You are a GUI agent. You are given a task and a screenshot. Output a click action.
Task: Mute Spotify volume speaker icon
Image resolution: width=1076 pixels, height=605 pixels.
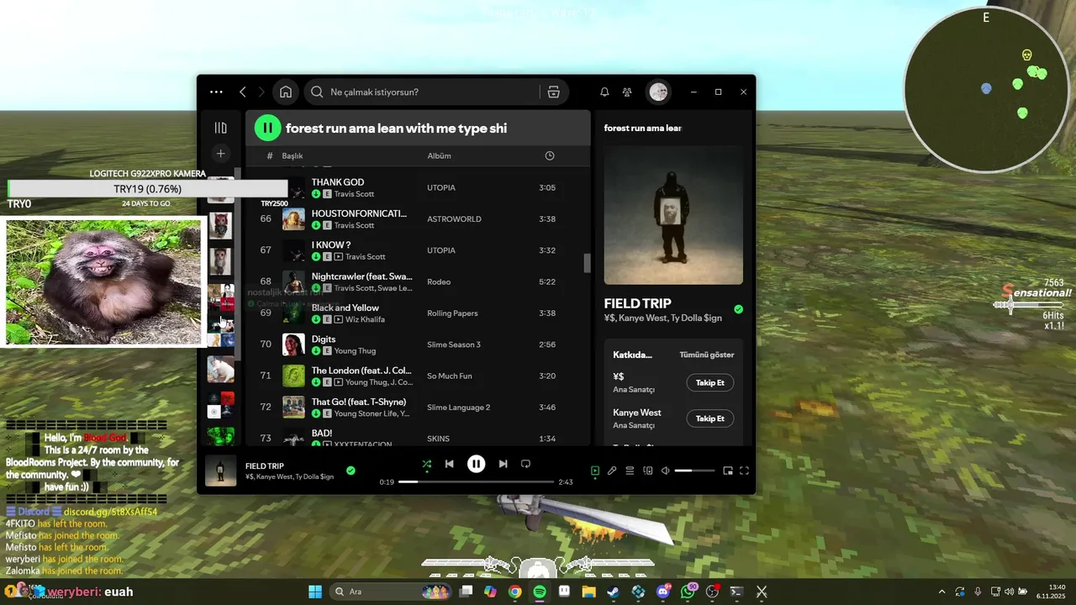pos(665,471)
